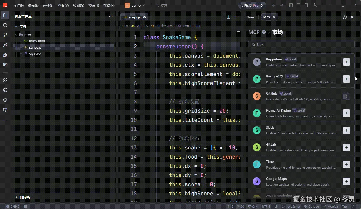Screen dimensions: 361x209
Task: Toggle the primary sidebar layout button
Action: [x=290, y=5]
